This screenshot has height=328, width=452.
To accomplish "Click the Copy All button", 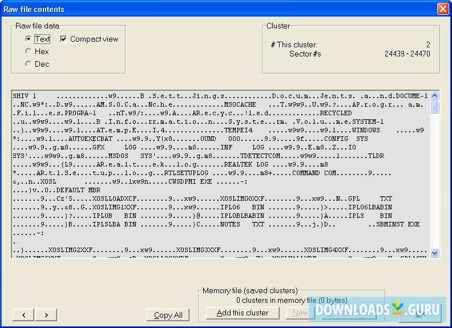I will (x=168, y=315).
